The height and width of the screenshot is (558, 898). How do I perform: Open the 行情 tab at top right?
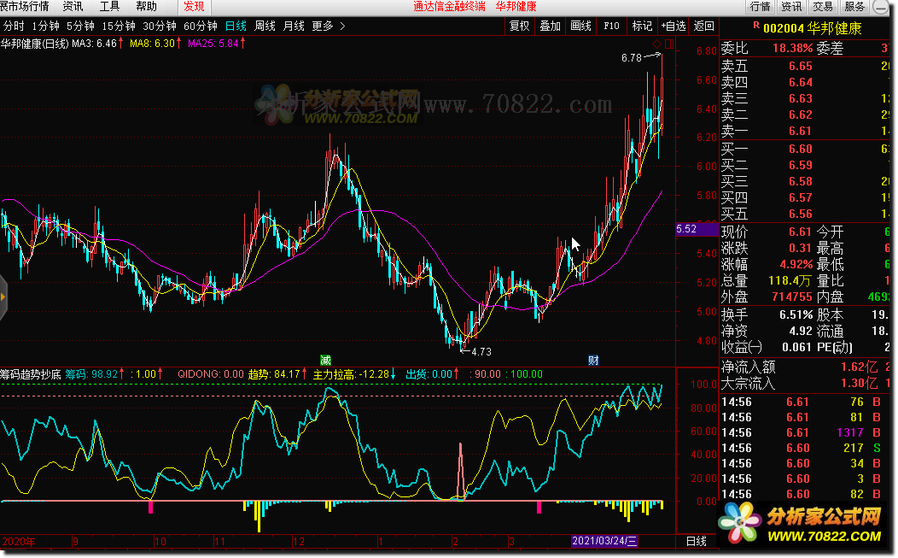(x=760, y=7)
